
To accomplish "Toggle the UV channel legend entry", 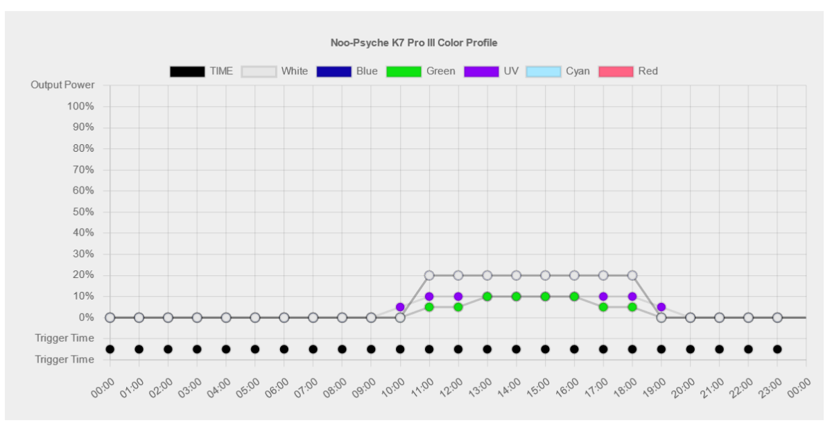I will (x=490, y=71).
